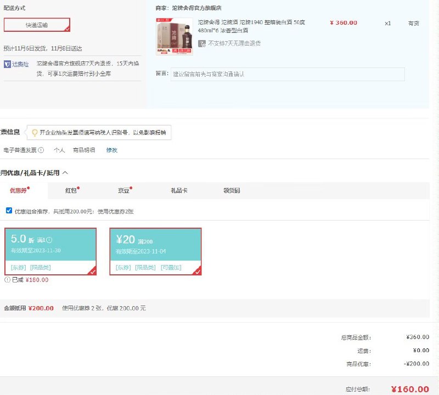Click the 商品优惠 -¥200.00 value
Screen dimensions: 439x395
417,364
